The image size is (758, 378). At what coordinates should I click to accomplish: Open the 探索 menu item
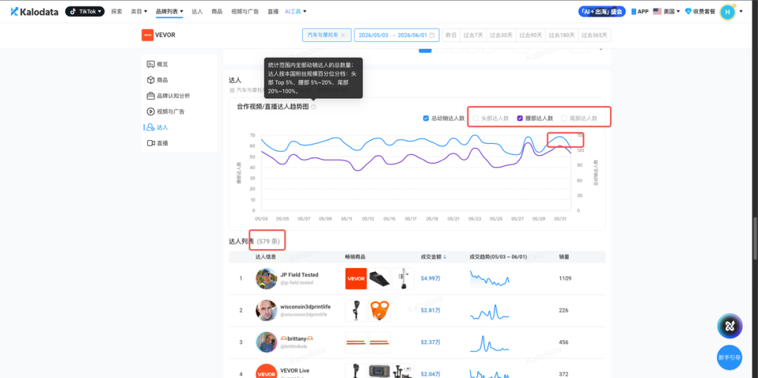[x=117, y=11]
